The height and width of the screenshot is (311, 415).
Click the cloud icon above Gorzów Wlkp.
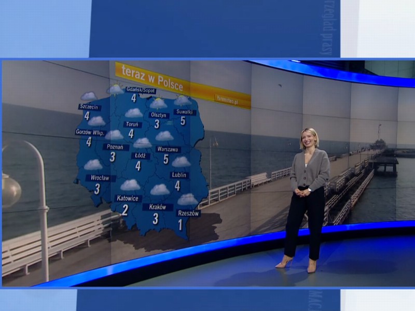tap(96, 121)
